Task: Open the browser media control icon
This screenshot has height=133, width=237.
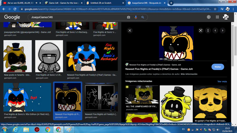Action: [222, 9]
